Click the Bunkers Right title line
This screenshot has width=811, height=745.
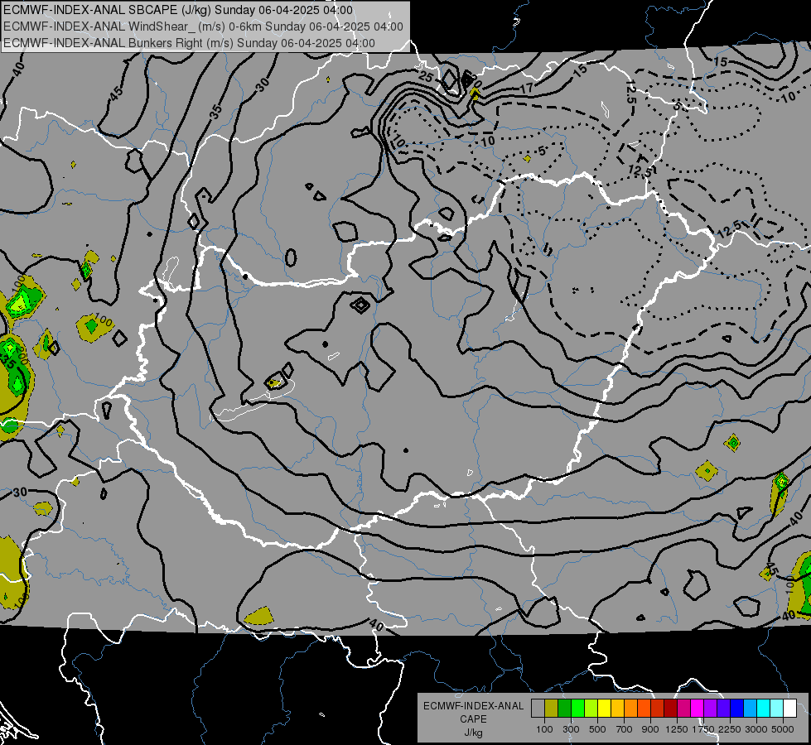(x=189, y=43)
